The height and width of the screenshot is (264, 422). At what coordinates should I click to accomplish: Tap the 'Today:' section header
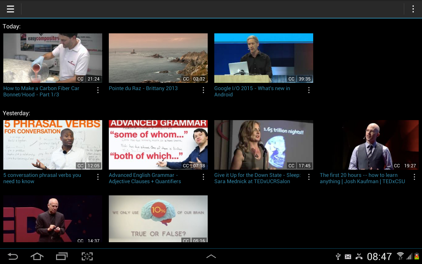(x=12, y=26)
